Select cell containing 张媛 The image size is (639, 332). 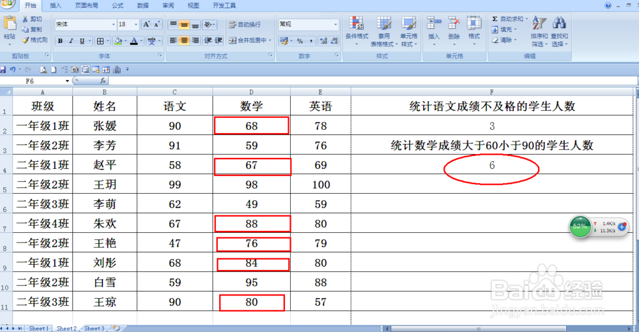[x=105, y=125]
